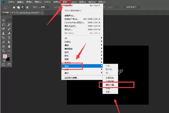Viewport: 169px width, 113px height.
Task: Open the marquee tool preset dropdown
Action: pyautogui.click(x=7, y=8)
